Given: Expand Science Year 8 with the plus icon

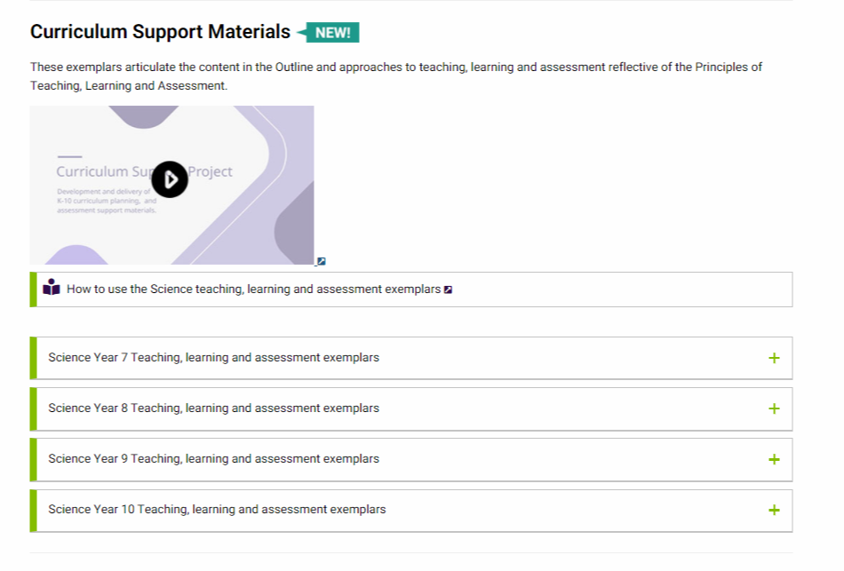Looking at the screenshot, I should point(774,409).
